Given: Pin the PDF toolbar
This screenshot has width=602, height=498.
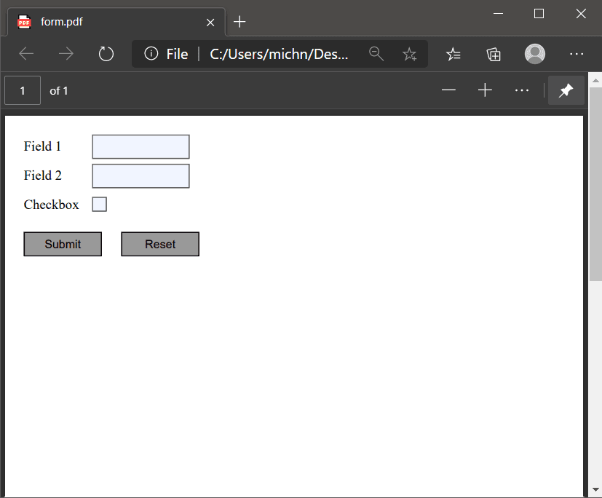Looking at the screenshot, I should (566, 90).
